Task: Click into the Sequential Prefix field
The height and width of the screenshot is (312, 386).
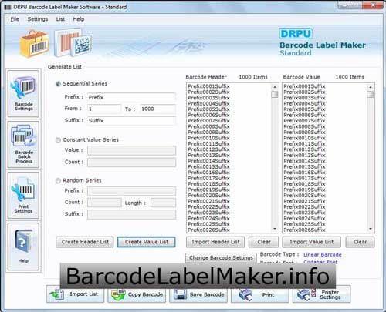Action: pos(131,97)
